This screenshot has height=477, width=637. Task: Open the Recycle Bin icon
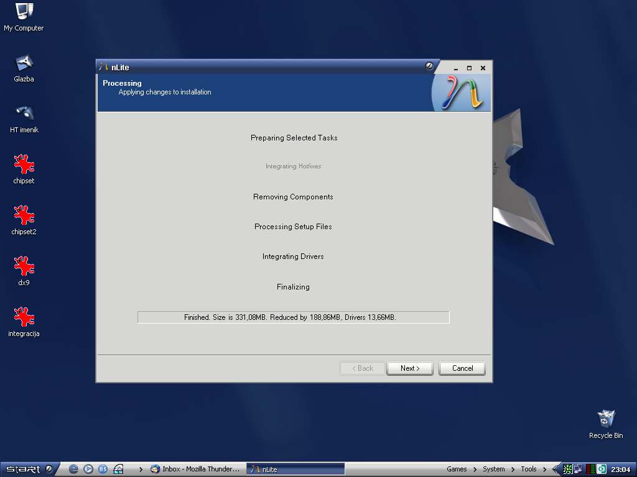coord(605,419)
